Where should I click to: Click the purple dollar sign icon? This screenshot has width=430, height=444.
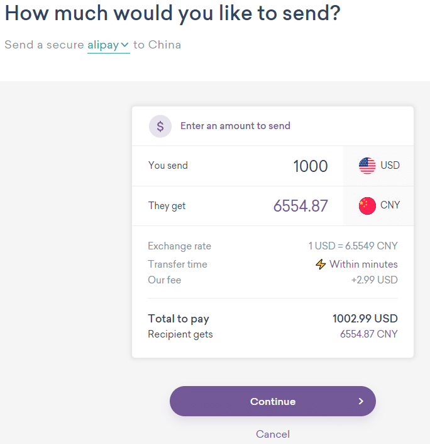pyautogui.click(x=160, y=127)
